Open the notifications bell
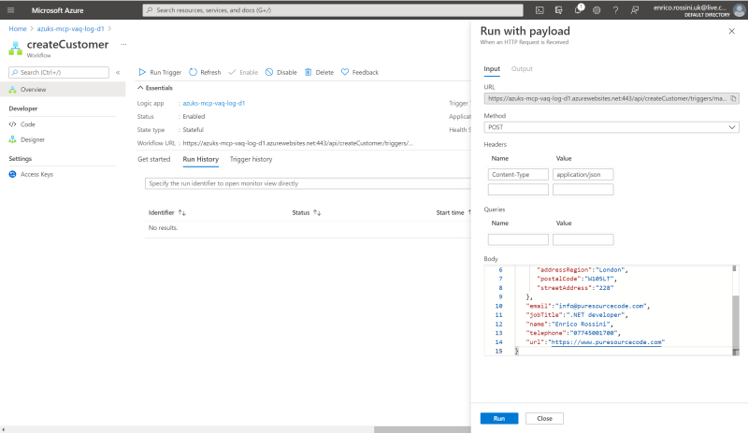Image resolution: width=748 pixels, height=433 pixels. (x=578, y=9)
